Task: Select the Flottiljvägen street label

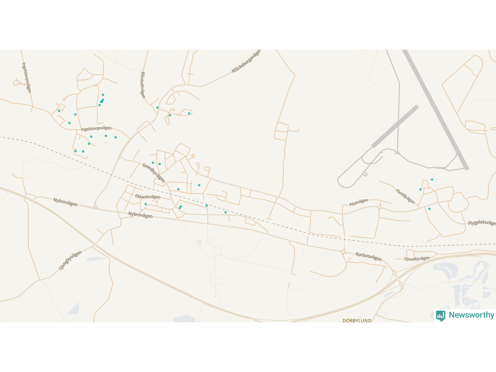Action: [x=405, y=196]
